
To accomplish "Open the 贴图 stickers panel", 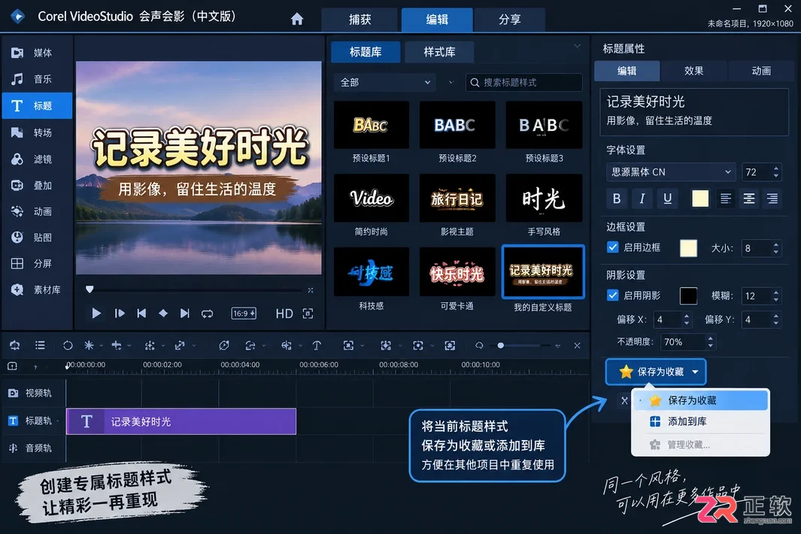I will pos(37,238).
